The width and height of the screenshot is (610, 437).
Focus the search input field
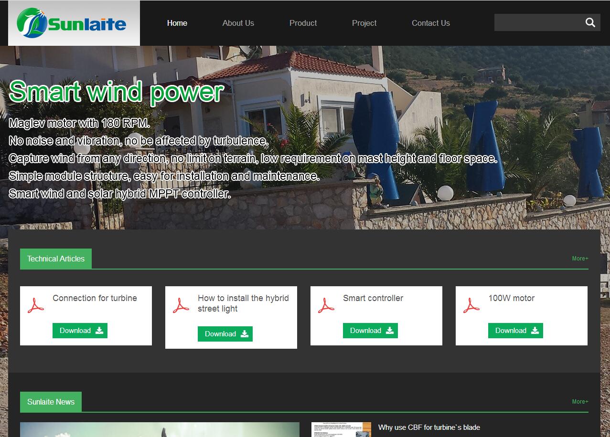pyautogui.click(x=537, y=22)
